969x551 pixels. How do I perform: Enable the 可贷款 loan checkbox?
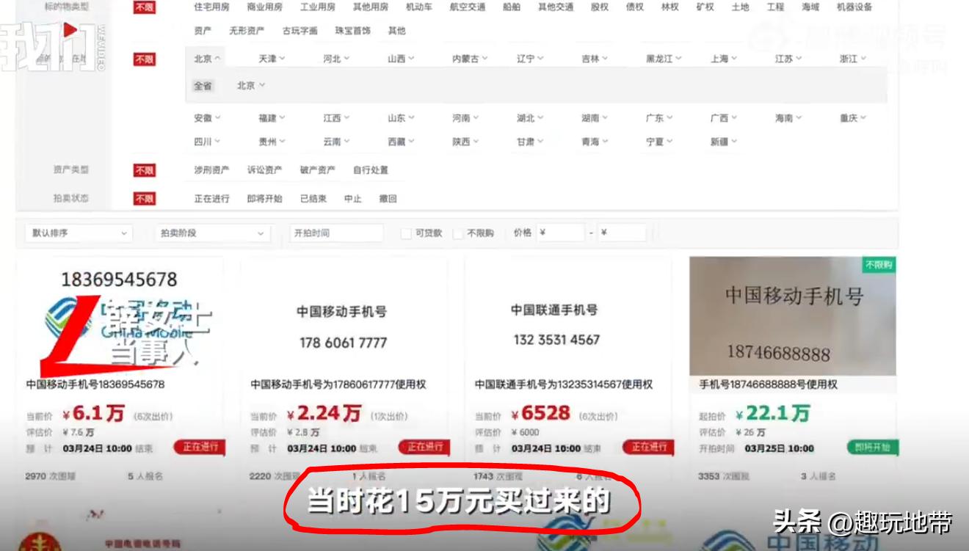[x=405, y=233]
